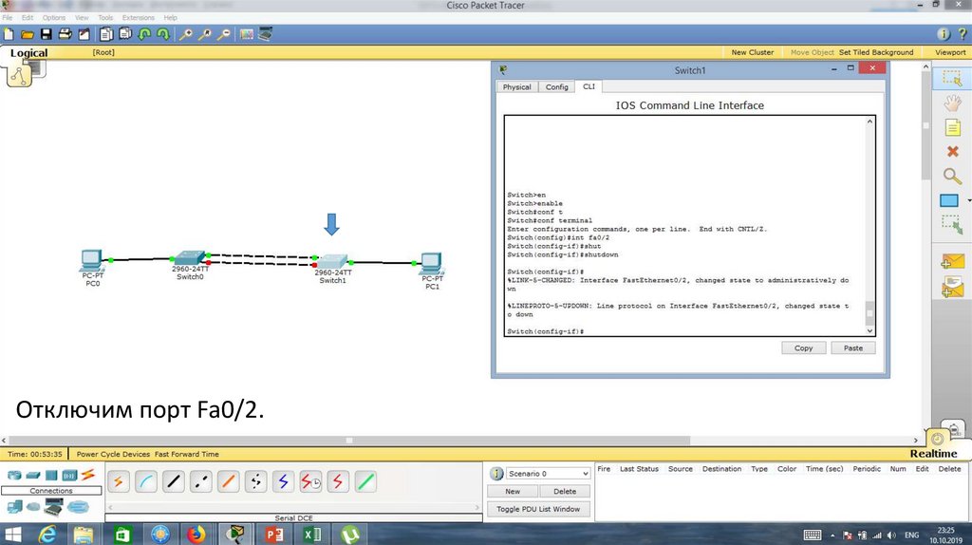Select the orange Fiber cable
This screenshot has width=972, height=545.
point(228,481)
